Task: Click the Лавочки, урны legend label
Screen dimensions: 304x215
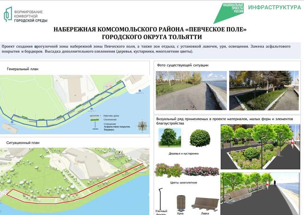Action: [x=110, y=116]
